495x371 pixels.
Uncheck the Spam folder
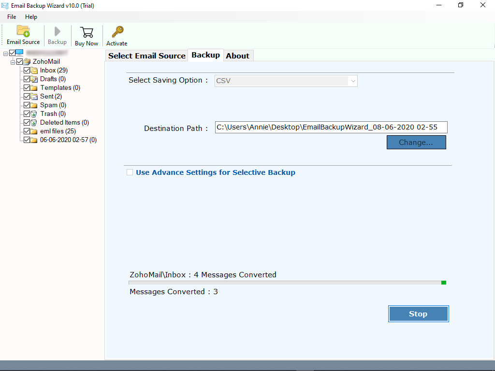point(28,105)
